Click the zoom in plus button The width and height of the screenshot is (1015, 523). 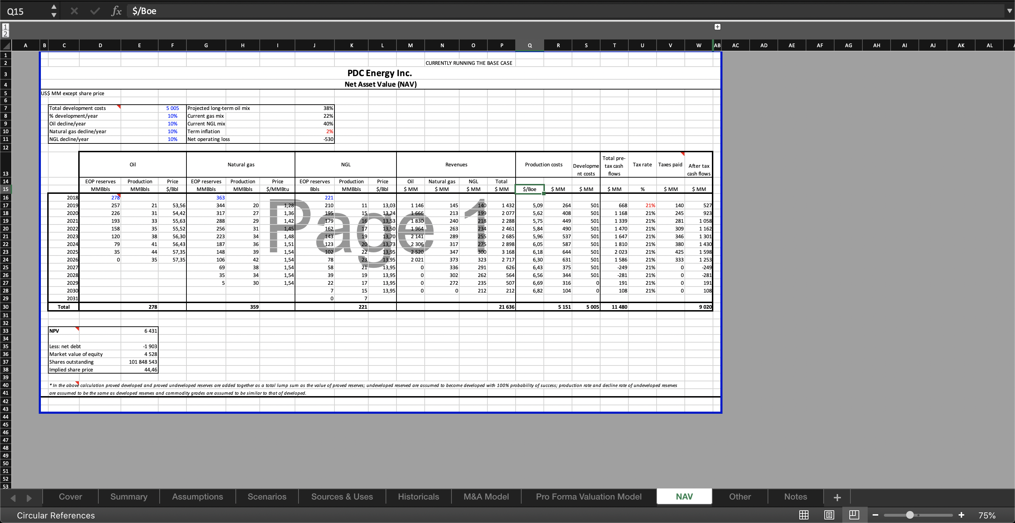pyautogui.click(x=961, y=515)
